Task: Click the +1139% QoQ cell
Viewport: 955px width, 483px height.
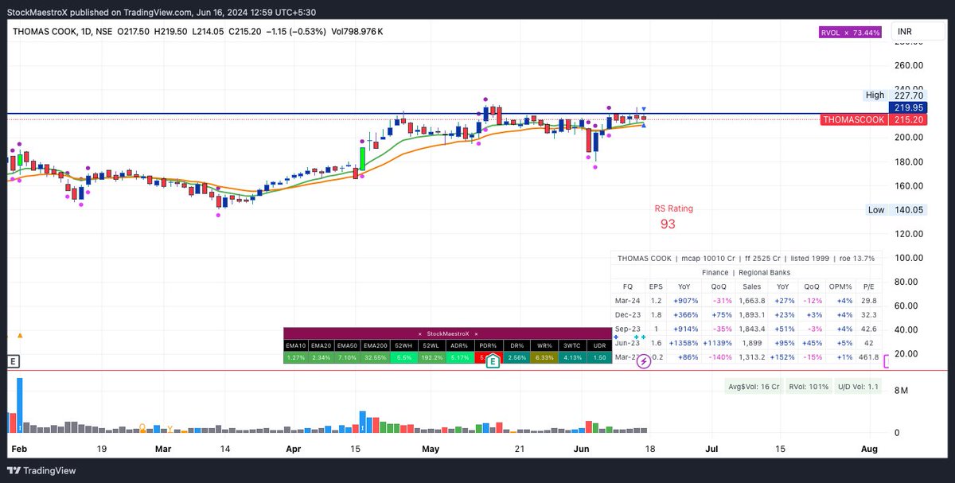Action: [x=719, y=343]
